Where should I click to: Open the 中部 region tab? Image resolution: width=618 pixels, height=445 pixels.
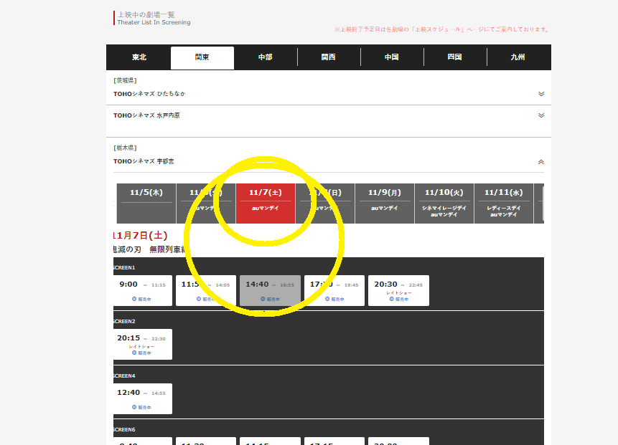point(266,57)
